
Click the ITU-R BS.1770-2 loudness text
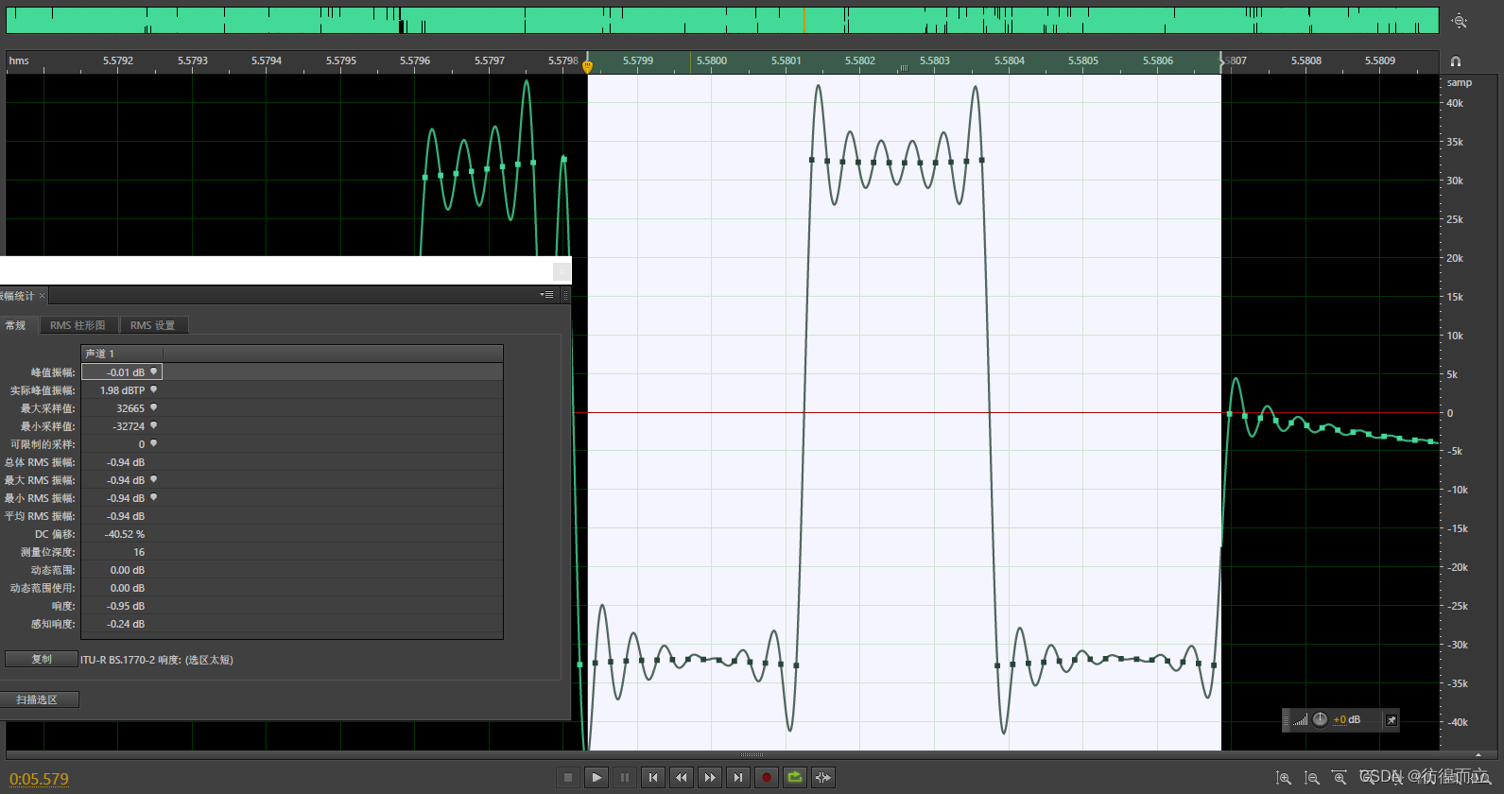(157, 660)
